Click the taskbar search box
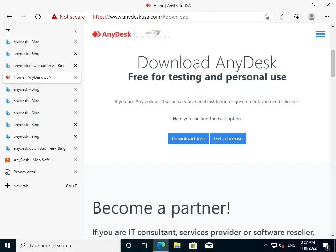This screenshot has width=336, height=252. [68, 245]
